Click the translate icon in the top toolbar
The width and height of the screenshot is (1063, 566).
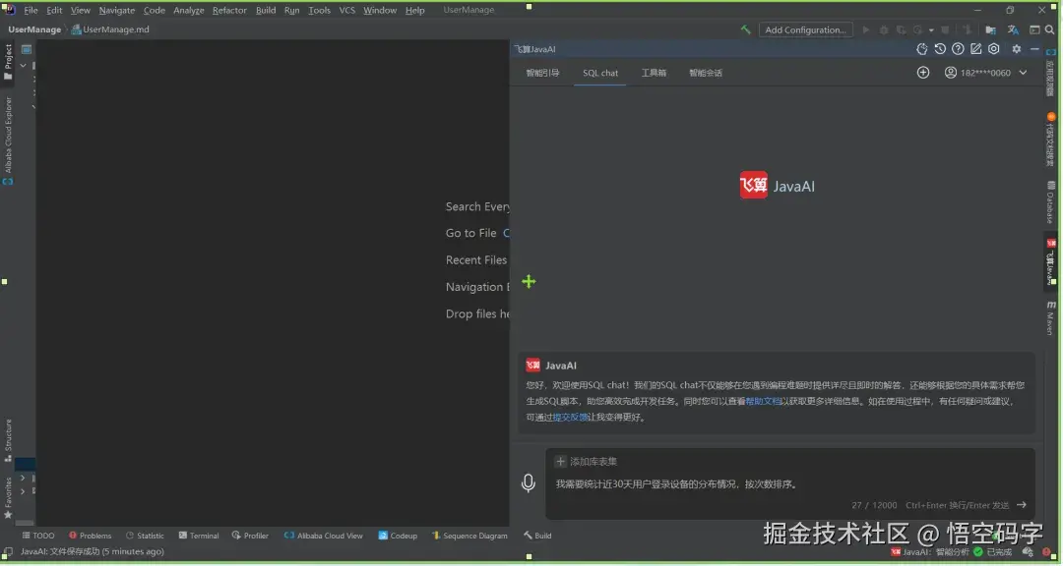pyautogui.click(x=1012, y=29)
